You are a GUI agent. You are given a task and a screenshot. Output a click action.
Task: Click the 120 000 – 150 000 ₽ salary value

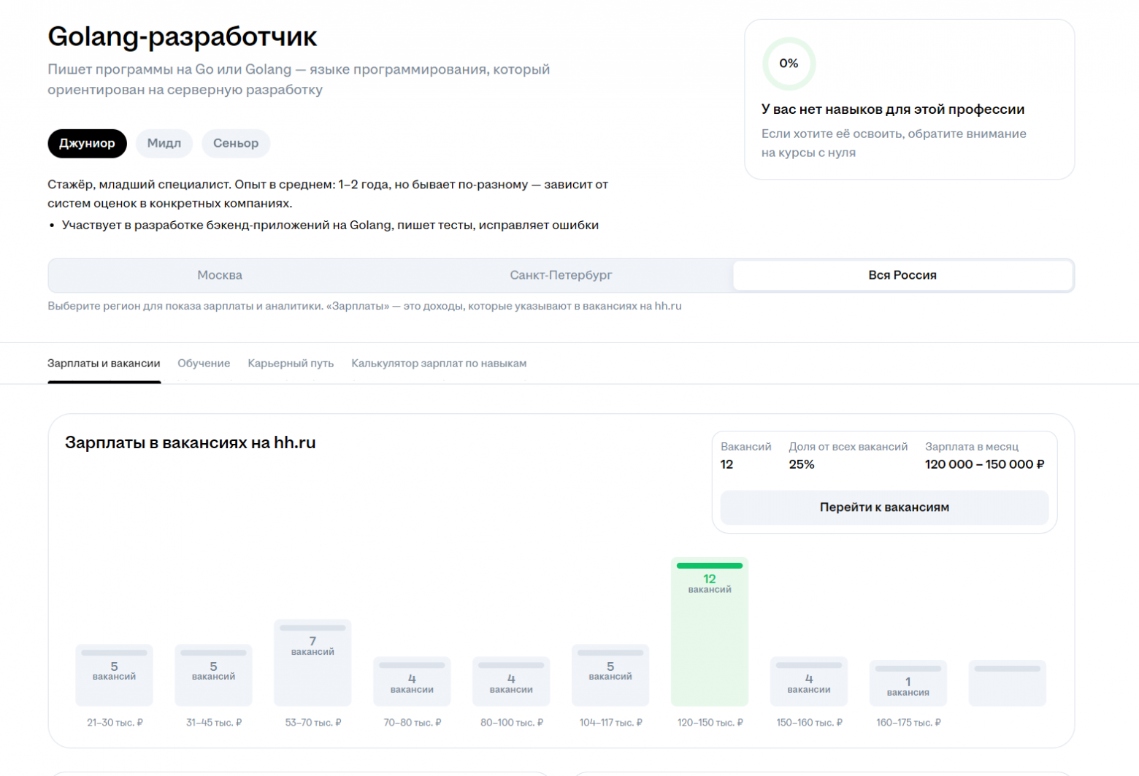(x=984, y=464)
